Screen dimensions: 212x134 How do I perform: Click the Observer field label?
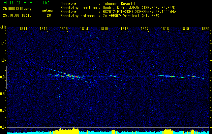coord(68,4)
